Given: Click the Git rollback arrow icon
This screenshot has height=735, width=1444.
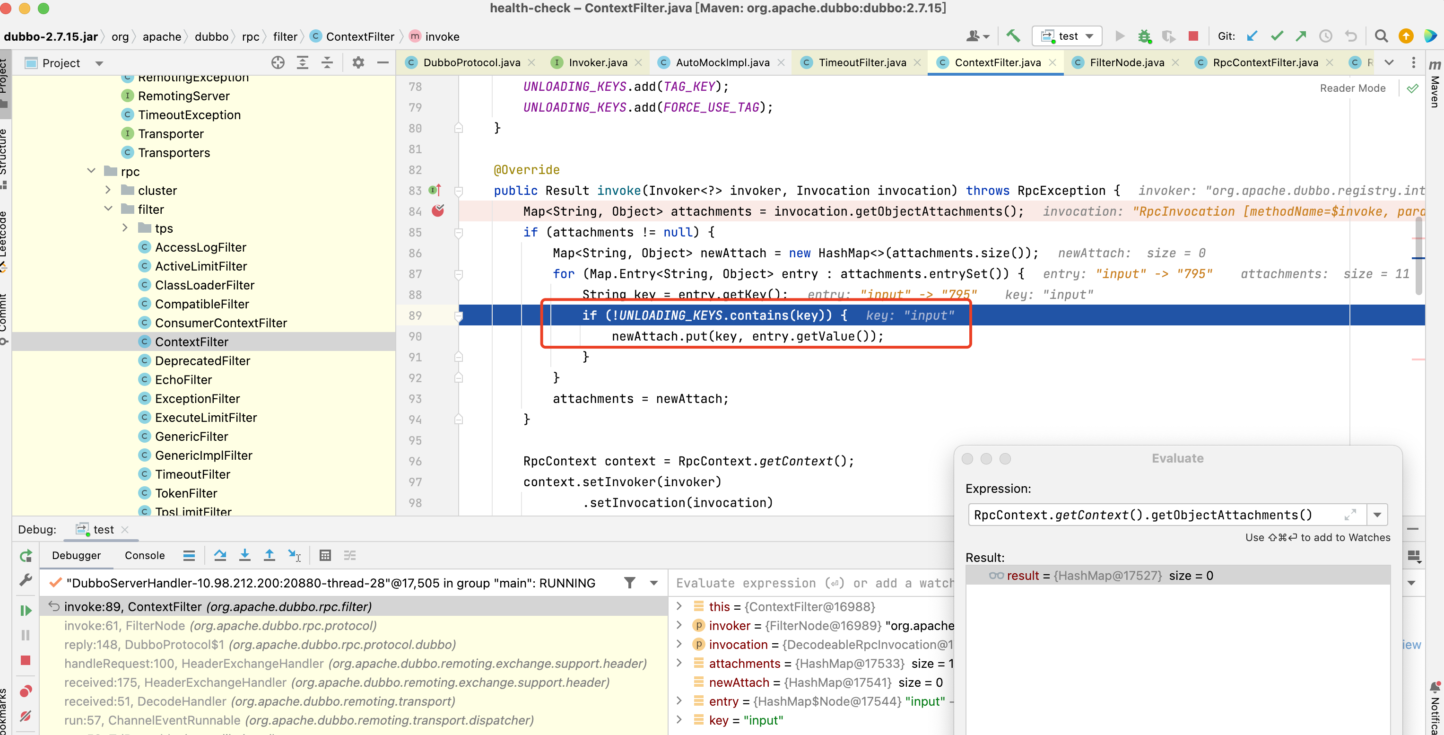Looking at the screenshot, I should (x=1351, y=36).
